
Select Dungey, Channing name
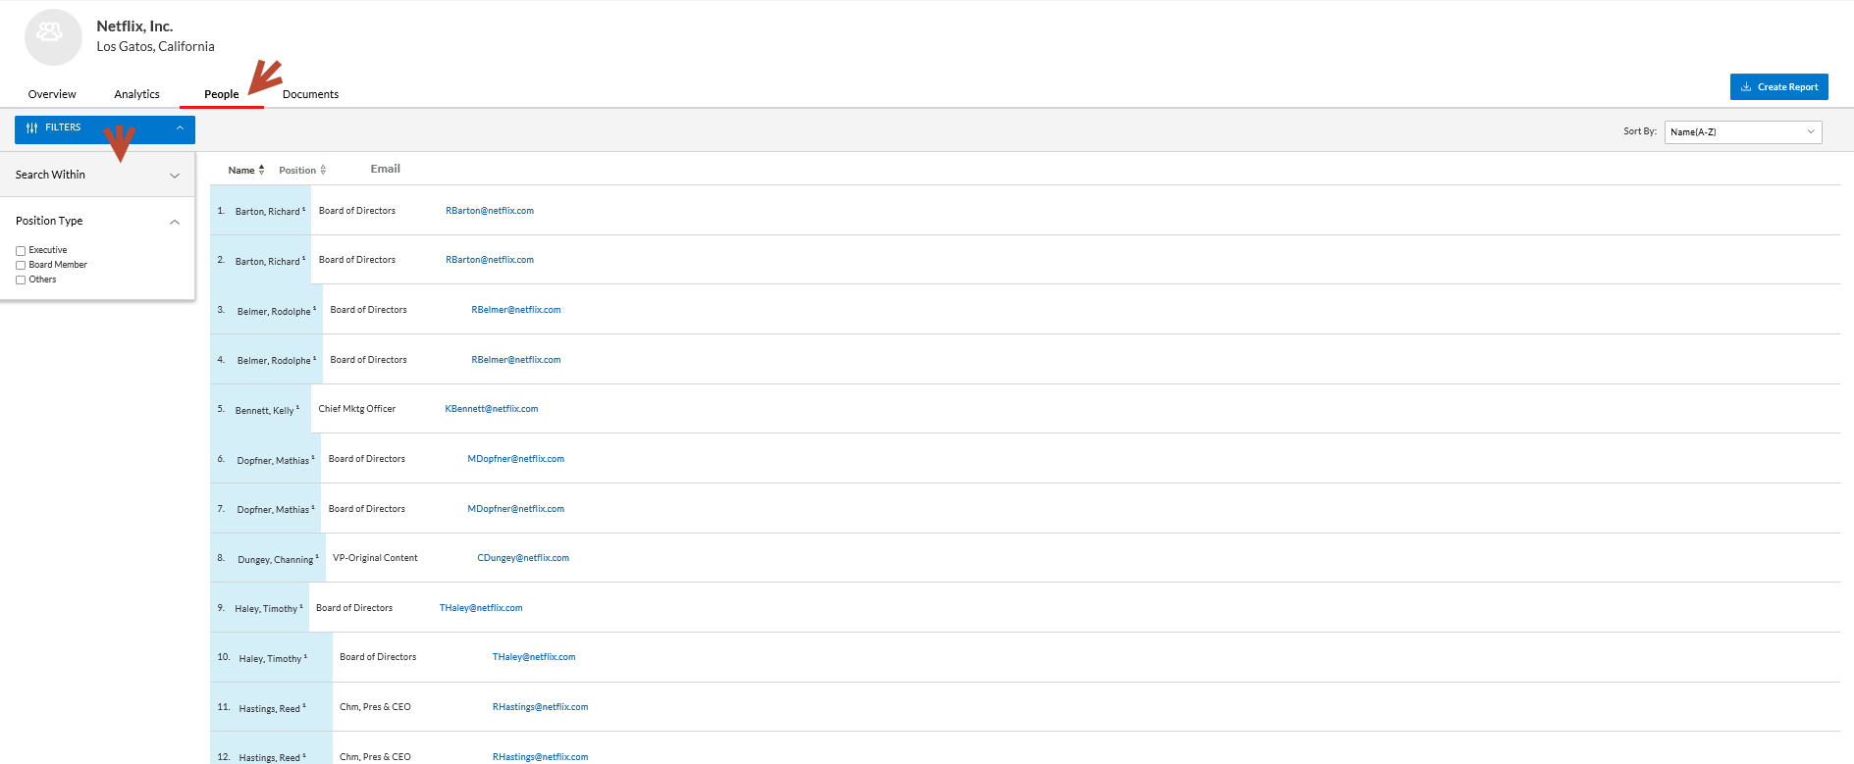(x=276, y=560)
